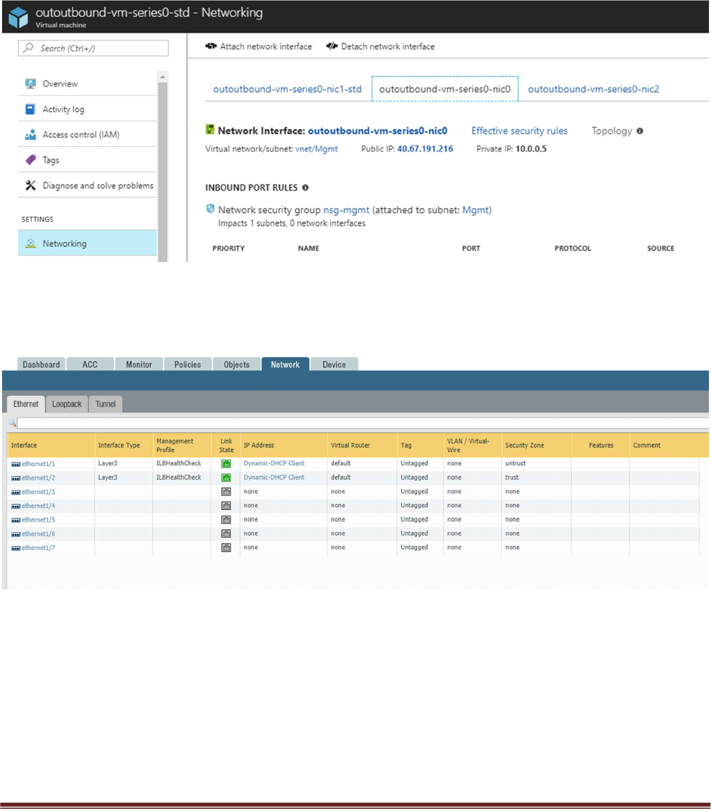Screen dimensions: 711x809
Task: Open the Policies tab
Action: (188, 365)
